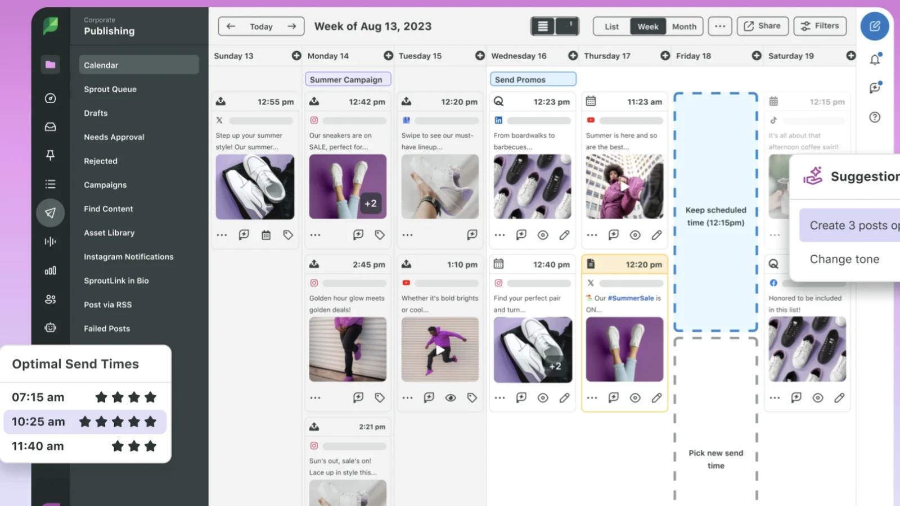Toggle preview eye on Honored to be included post
The image size is (900, 506).
click(818, 397)
